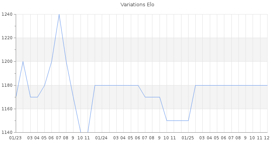Select the 01/23 date label on x-axis

pyautogui.click(x=15, y=138)
